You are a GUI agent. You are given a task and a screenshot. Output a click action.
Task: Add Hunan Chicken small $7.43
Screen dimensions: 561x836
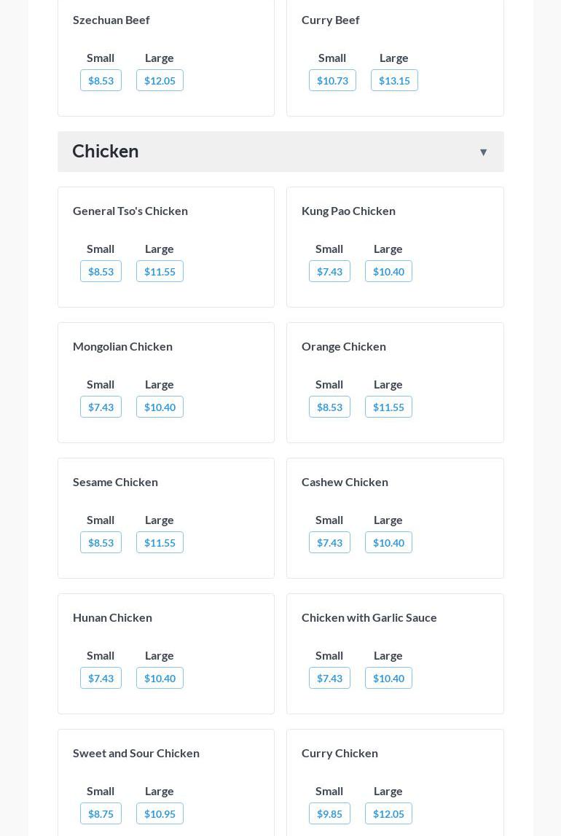click(101, 678)
